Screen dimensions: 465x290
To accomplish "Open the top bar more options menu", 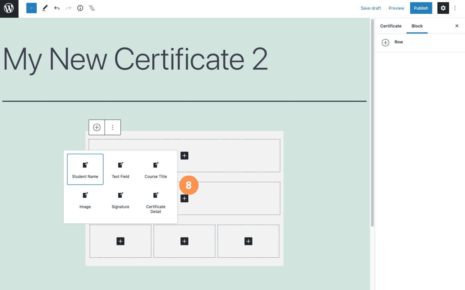I will pyautogui.click(x=455, y=8).
